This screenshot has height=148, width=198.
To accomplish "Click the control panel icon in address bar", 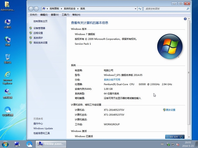I will pyautogui.click(x=44, y=9).
